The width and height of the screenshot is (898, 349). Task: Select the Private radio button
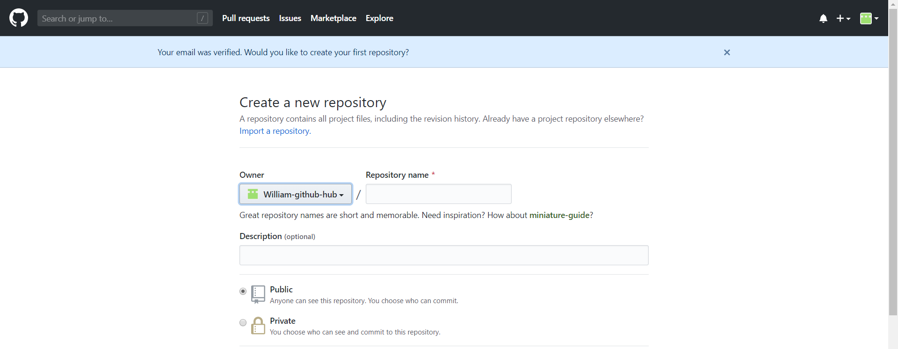point(243,322)
